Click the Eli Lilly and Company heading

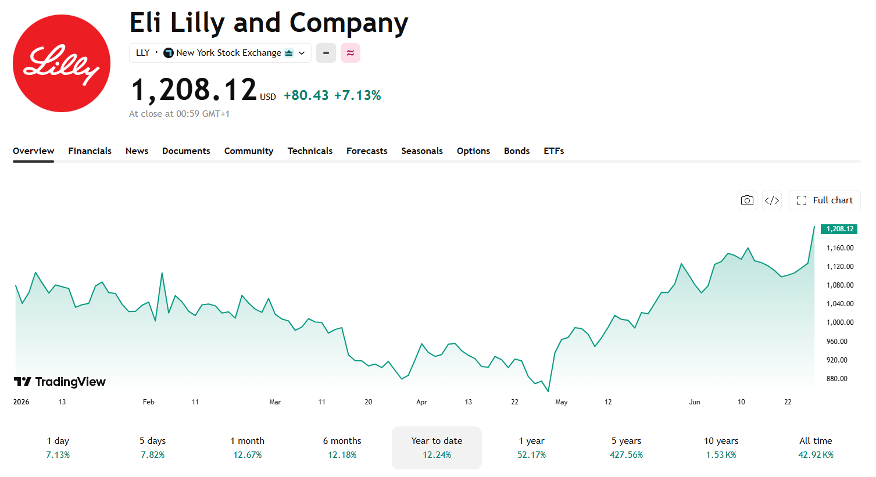269,23
